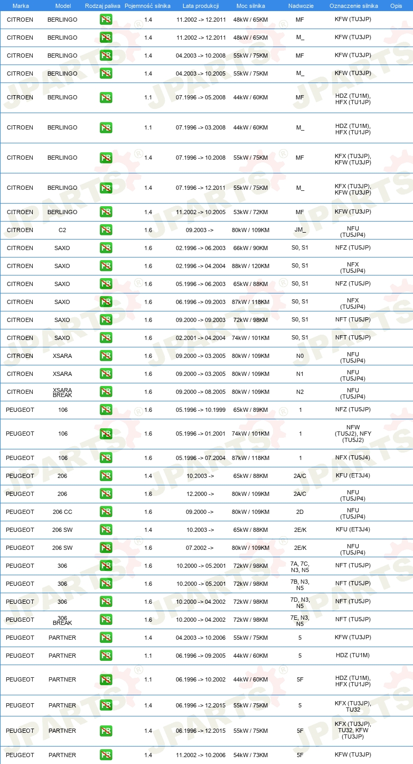Click fuel icon for Berlingo 04.2003 -> 10.2005 row
Viewport: 413px width, 764px height.
click(106, 73)
